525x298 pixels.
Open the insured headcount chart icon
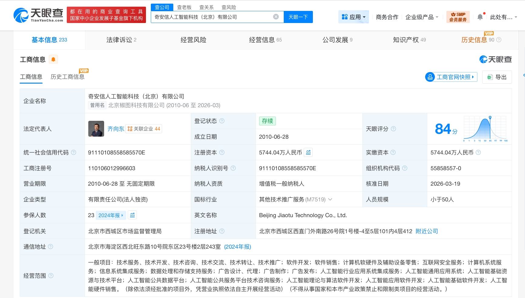tap(132, 215)
